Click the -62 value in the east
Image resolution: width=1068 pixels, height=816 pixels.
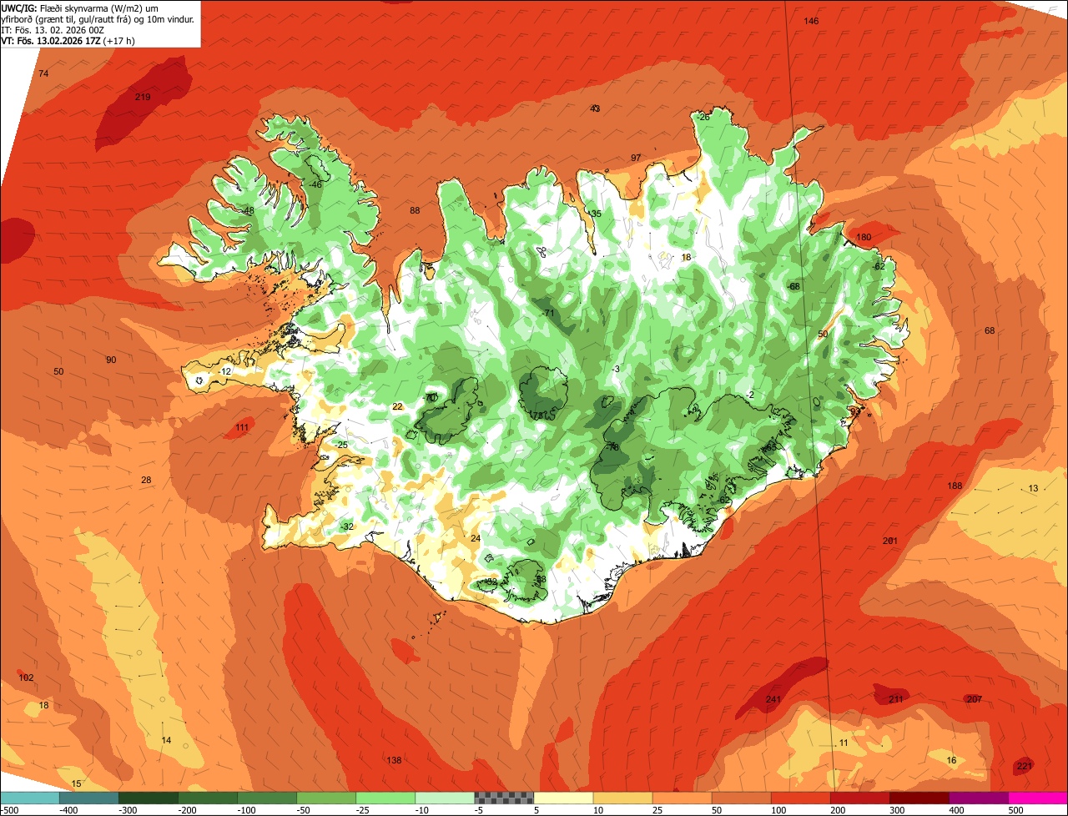point(878,266)
